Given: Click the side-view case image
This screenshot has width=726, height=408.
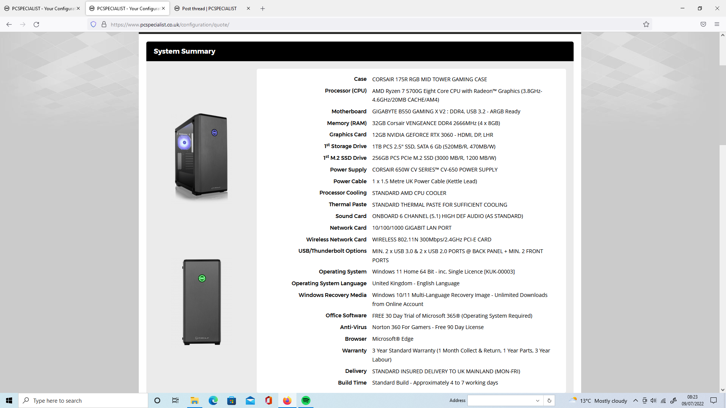Looking at the screenshot, I should coord(202,302).
